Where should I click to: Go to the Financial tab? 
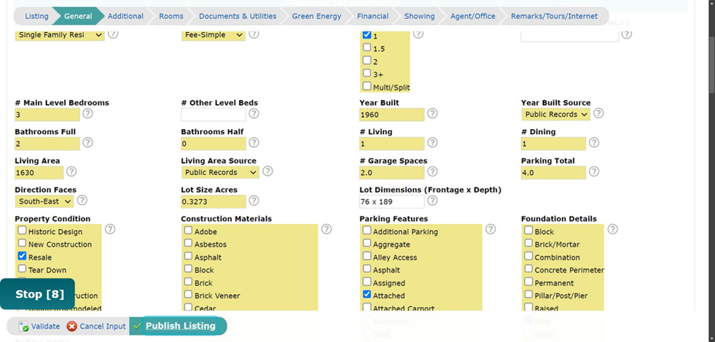tap(372, 17)
